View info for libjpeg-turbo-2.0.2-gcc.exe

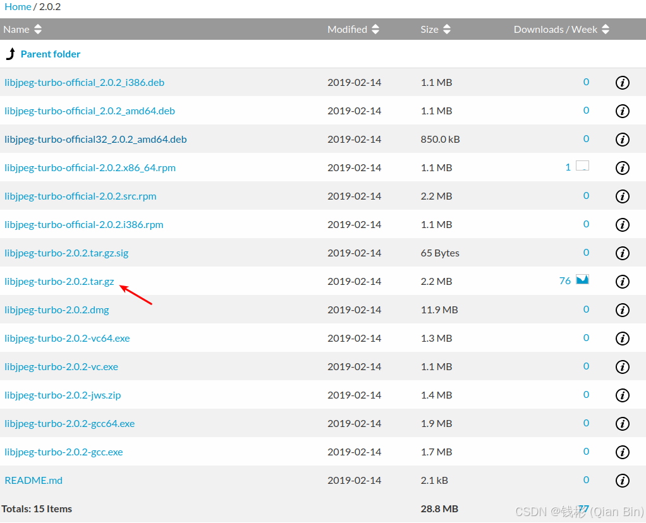[x=622, y=452]
